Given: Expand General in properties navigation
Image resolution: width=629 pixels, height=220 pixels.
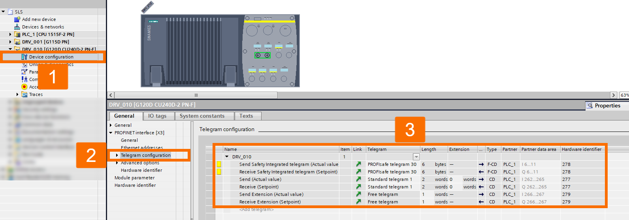Looking at the screenshot, I should 111,125.
